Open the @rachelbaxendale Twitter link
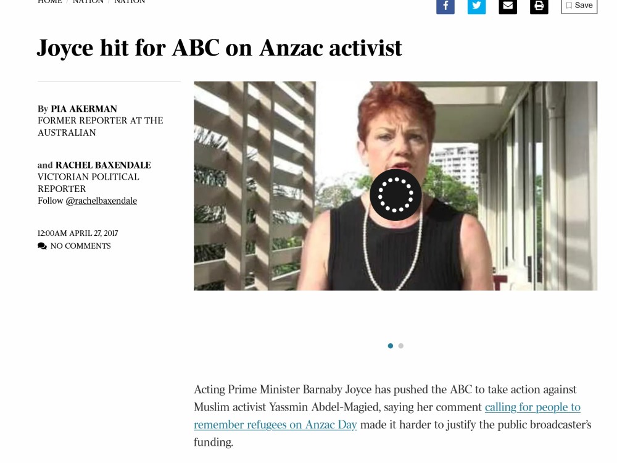 click(101, 201)
